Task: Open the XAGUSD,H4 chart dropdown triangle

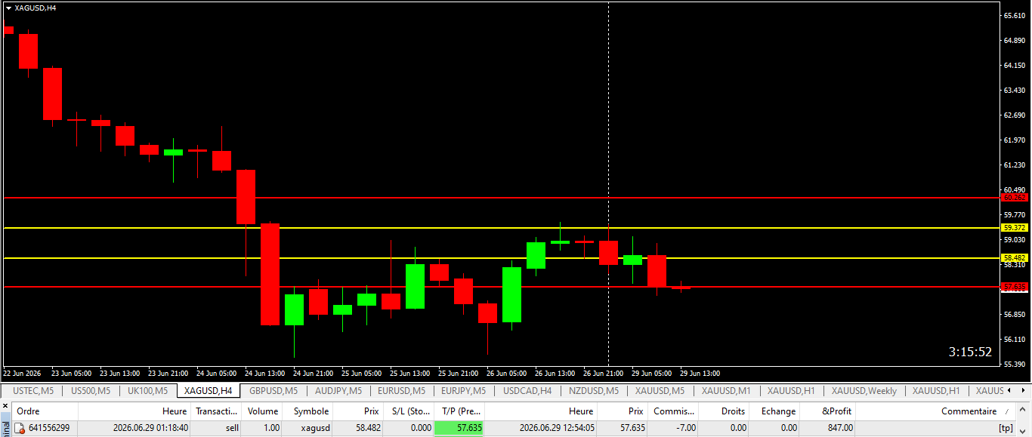Action: point(8,8)
